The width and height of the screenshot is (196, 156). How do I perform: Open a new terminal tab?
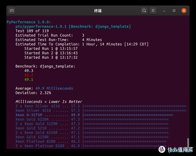[12, 11]
